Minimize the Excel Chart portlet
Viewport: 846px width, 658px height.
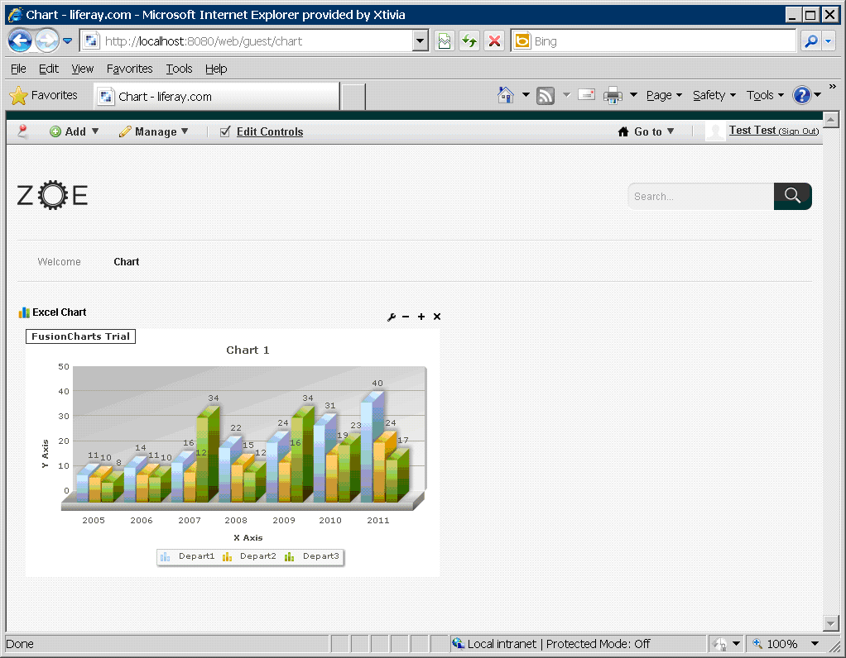click(x=406, y=317)
